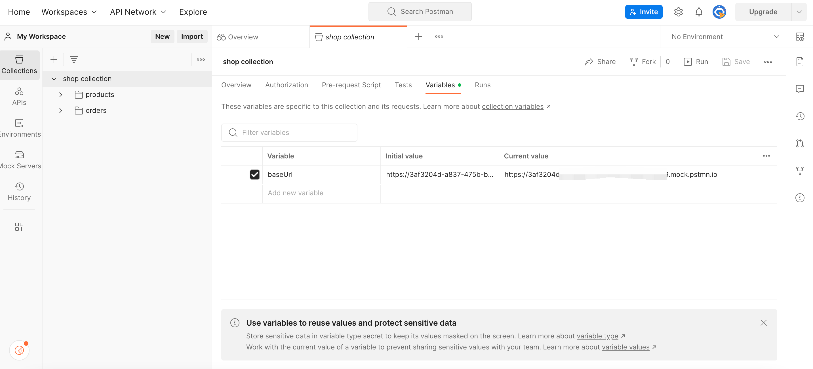Image resolution: width=813 pixels, height=369 pixels.
Task: Click the three-dot menu for baseUrl row
Action: pos(766,156)
